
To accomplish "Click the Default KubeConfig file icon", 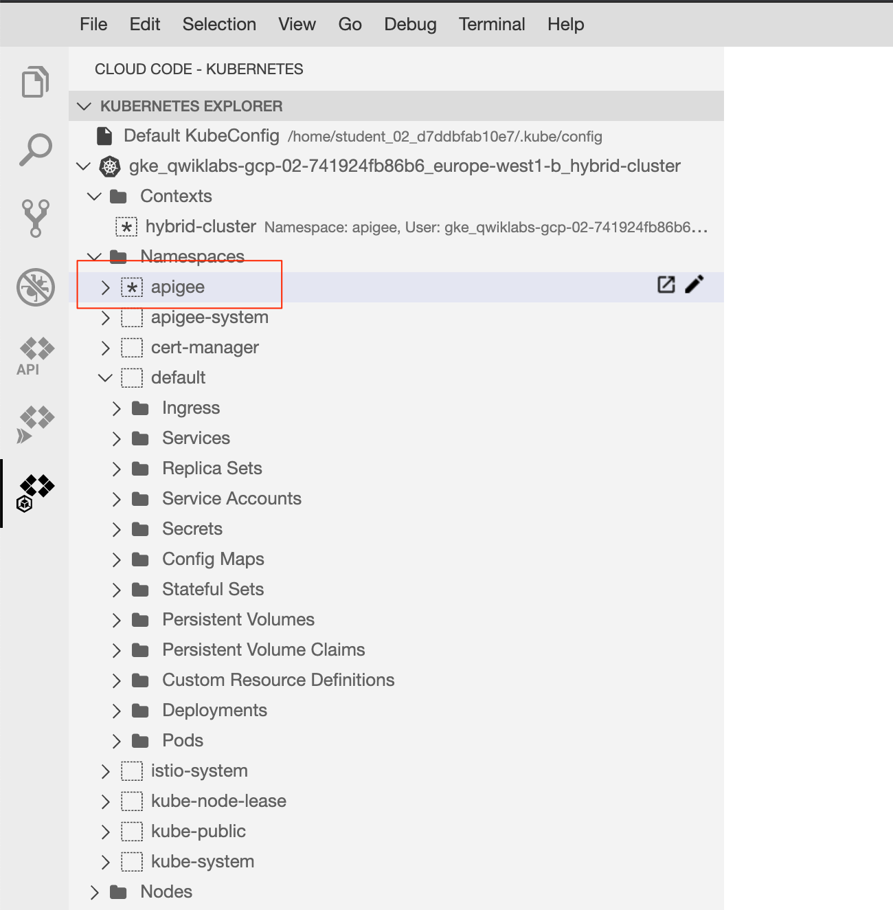I will coord(104,136).
